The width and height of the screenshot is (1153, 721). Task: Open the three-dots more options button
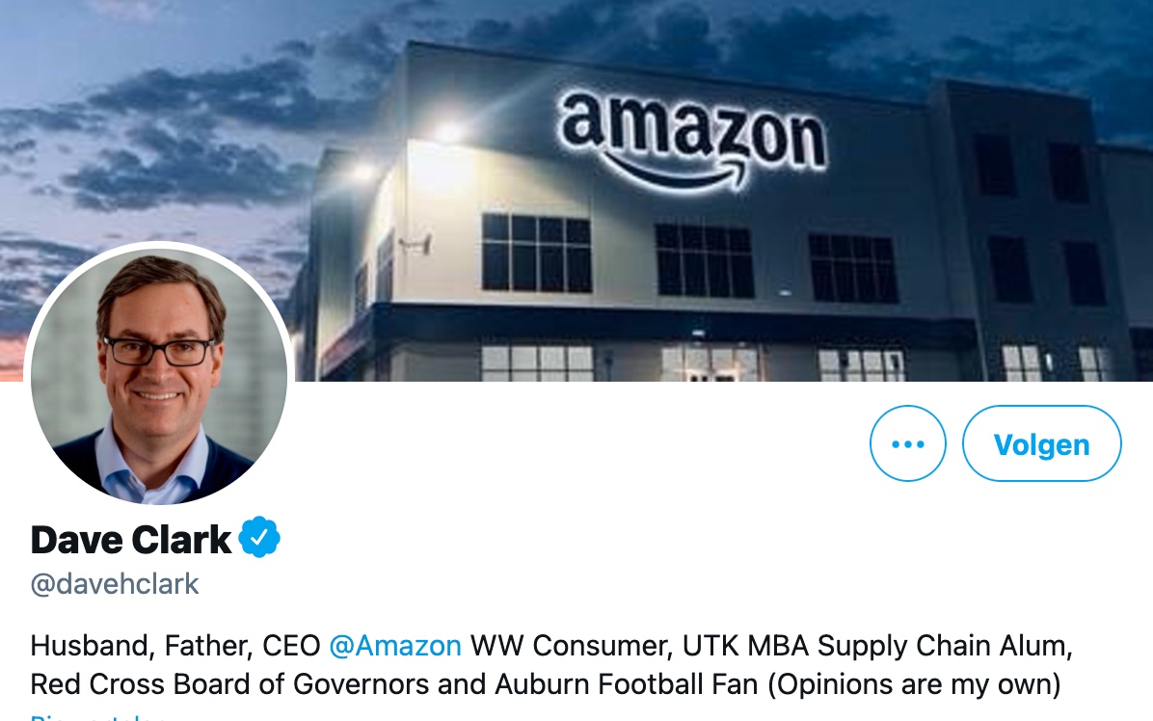[x=907, y=443]
